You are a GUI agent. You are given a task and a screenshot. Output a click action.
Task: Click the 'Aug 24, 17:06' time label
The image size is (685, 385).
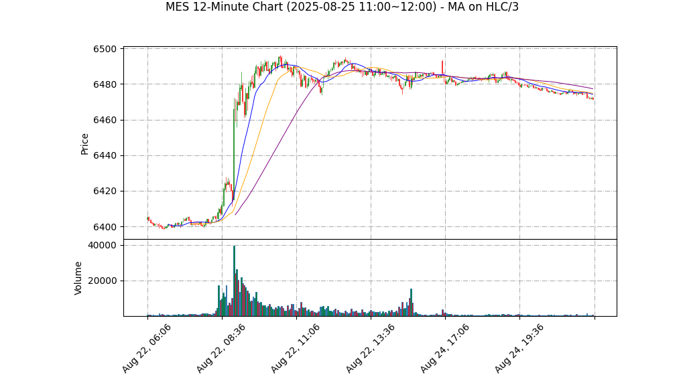445,348
